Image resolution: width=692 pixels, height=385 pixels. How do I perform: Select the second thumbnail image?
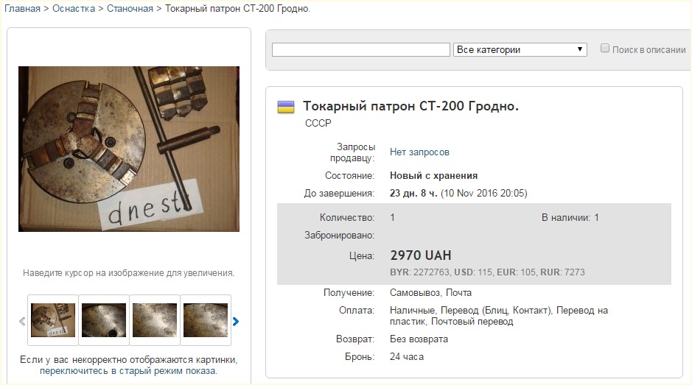[x=104, y=320]
